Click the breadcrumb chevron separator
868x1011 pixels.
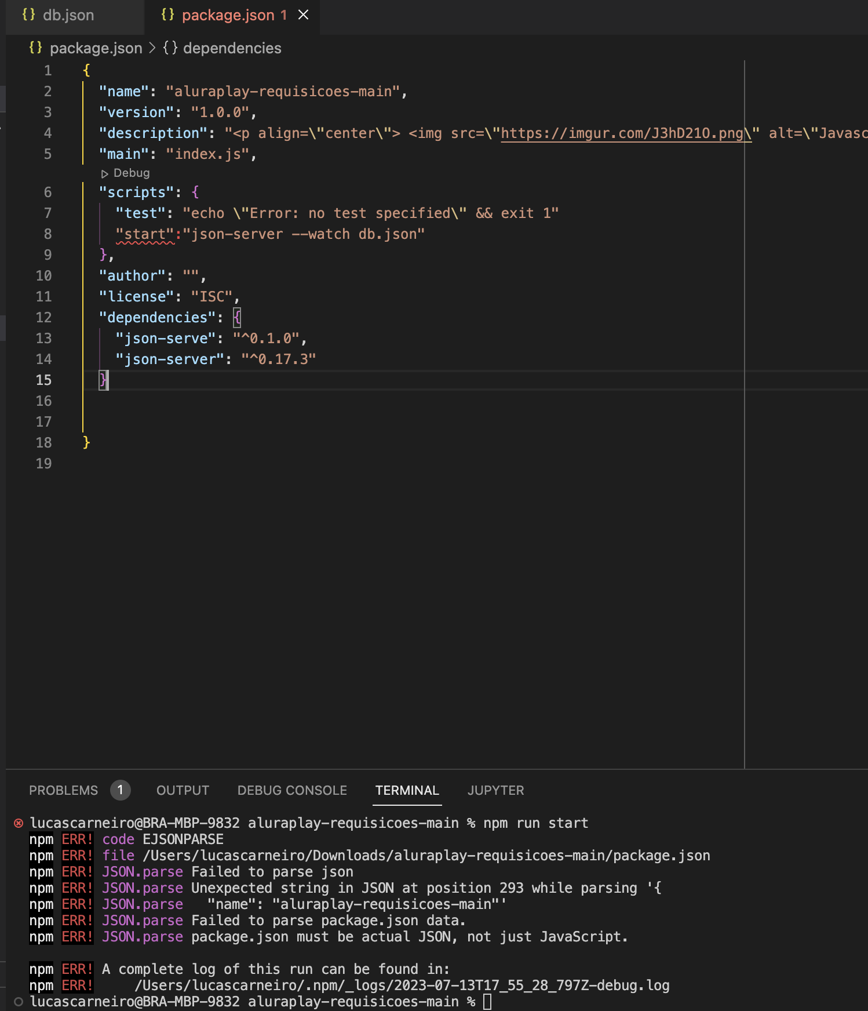152,48
